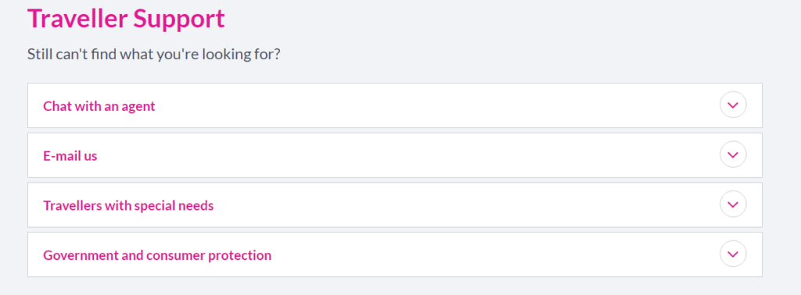Image resolution: width=801 pixels, height=295 pixels.
Task: Open the "Travellers with special needs" title
Action: [128, 206]
